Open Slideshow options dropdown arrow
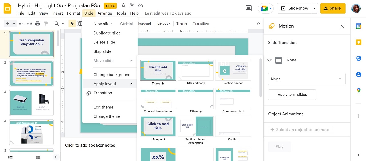Screen dimensions: 366x161 (315, 8)
